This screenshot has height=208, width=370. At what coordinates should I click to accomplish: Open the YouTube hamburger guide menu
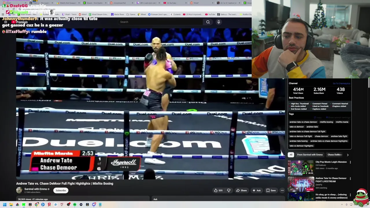pos(5,22)
